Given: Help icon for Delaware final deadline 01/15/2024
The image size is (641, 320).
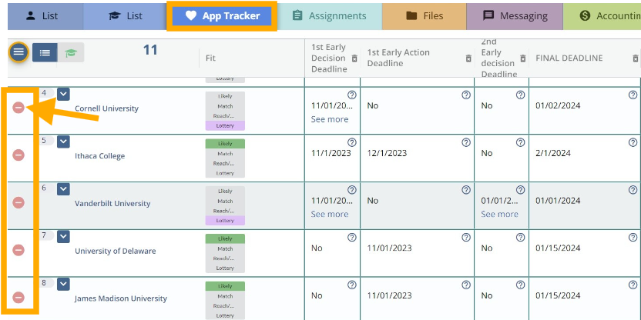Looking at the screenshot, I should [633, 237].
